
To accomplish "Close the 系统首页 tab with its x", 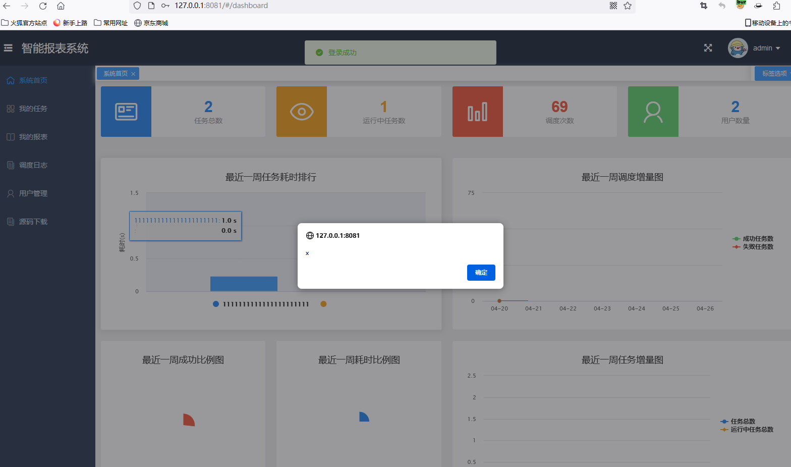I will pyautogui.click(x=133, y=74).
